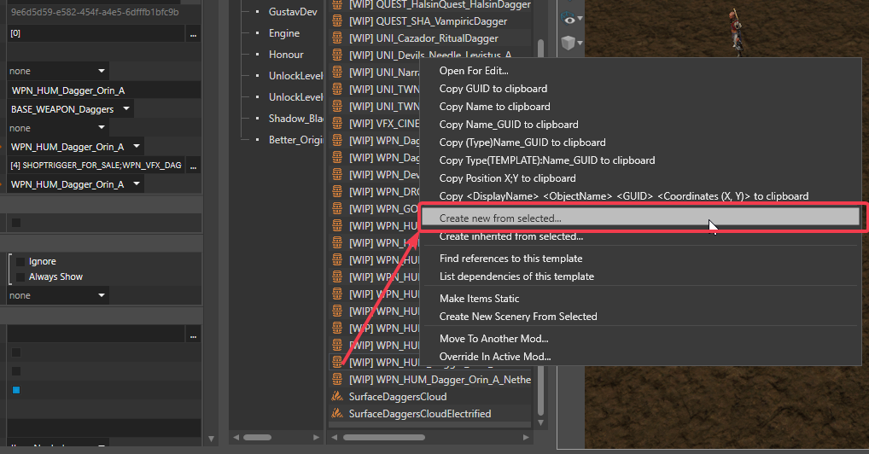Click the barrel icon beside QUEST_SHA_VampiricDagger
The image size is (869, 454).
point(338,21)
